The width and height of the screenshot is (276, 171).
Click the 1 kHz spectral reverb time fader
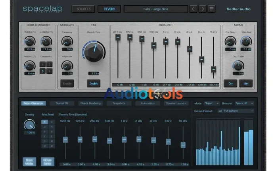124,140
